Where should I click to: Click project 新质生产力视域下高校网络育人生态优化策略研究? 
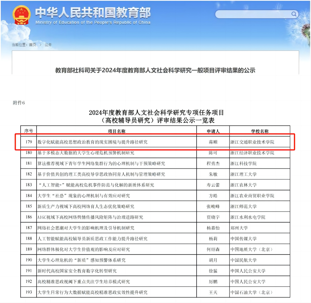pyautogui.click(x=86, y=206)
